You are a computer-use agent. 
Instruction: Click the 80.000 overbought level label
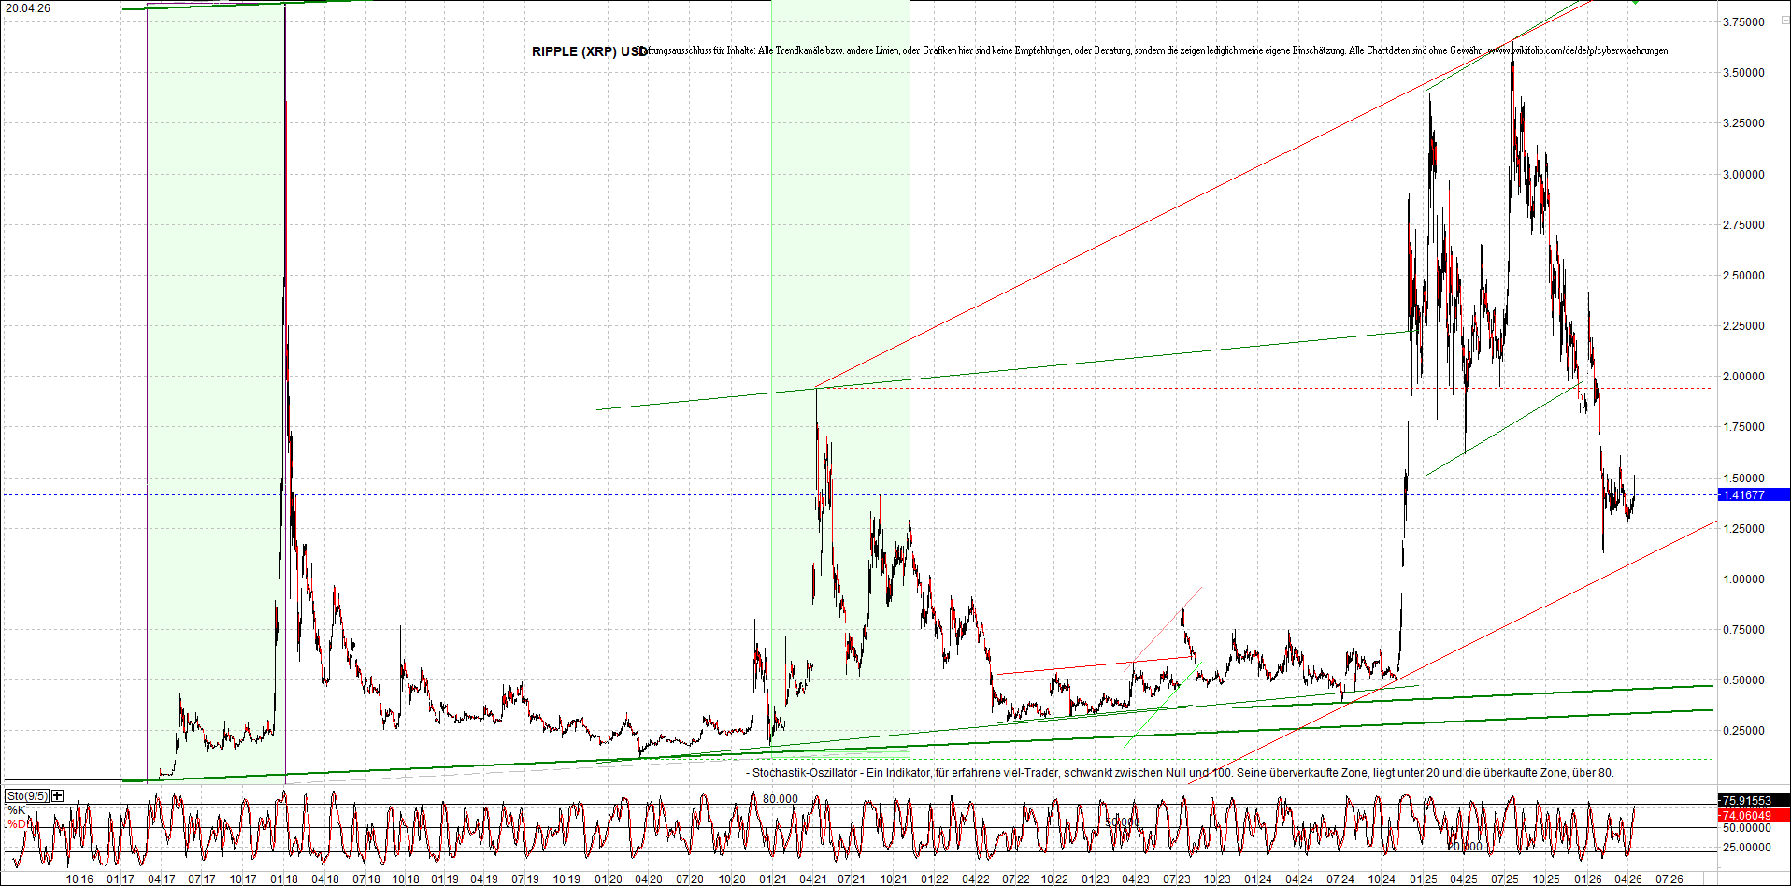(x=780, y=799)
